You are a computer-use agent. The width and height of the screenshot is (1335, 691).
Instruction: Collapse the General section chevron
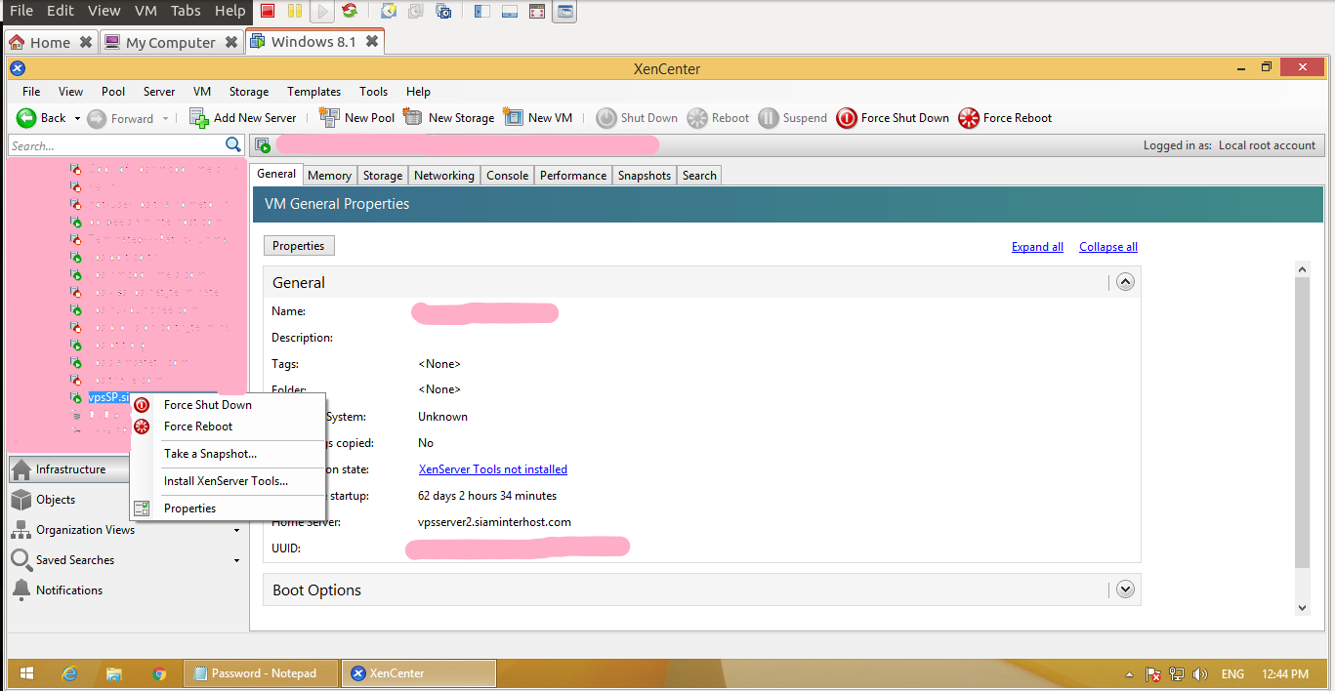click(1125, 282)
